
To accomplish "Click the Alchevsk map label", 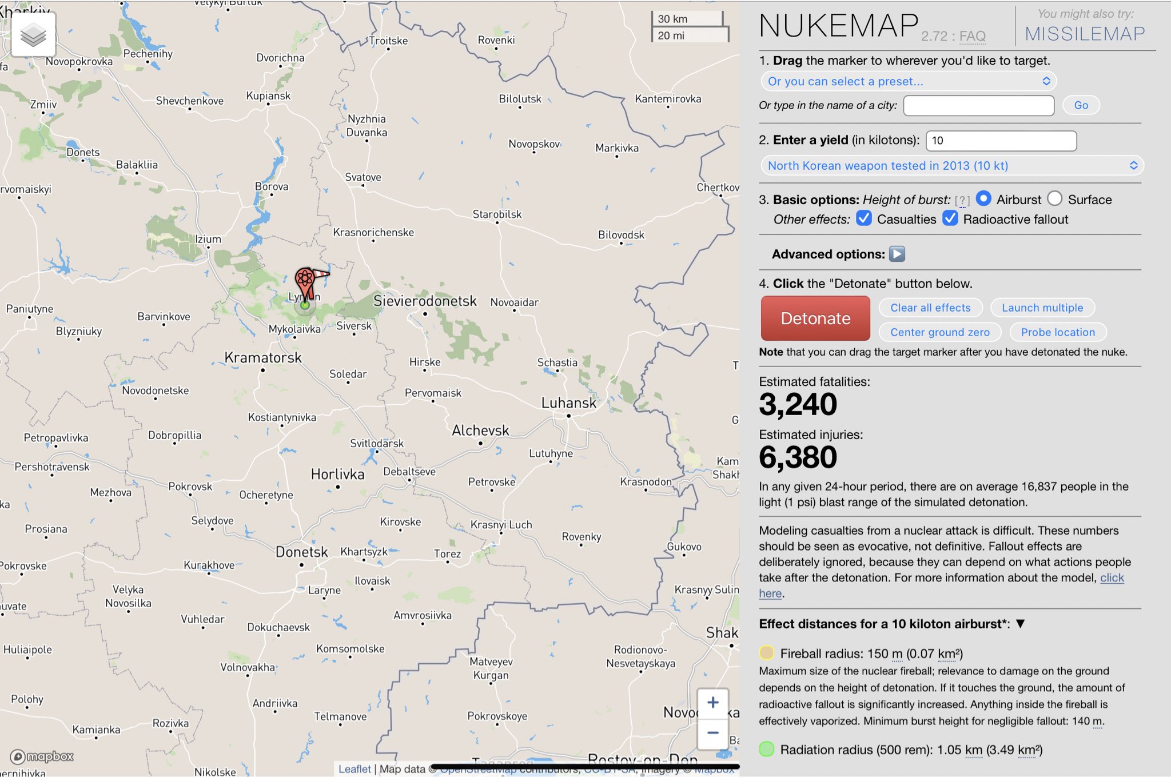I will 480,431.
